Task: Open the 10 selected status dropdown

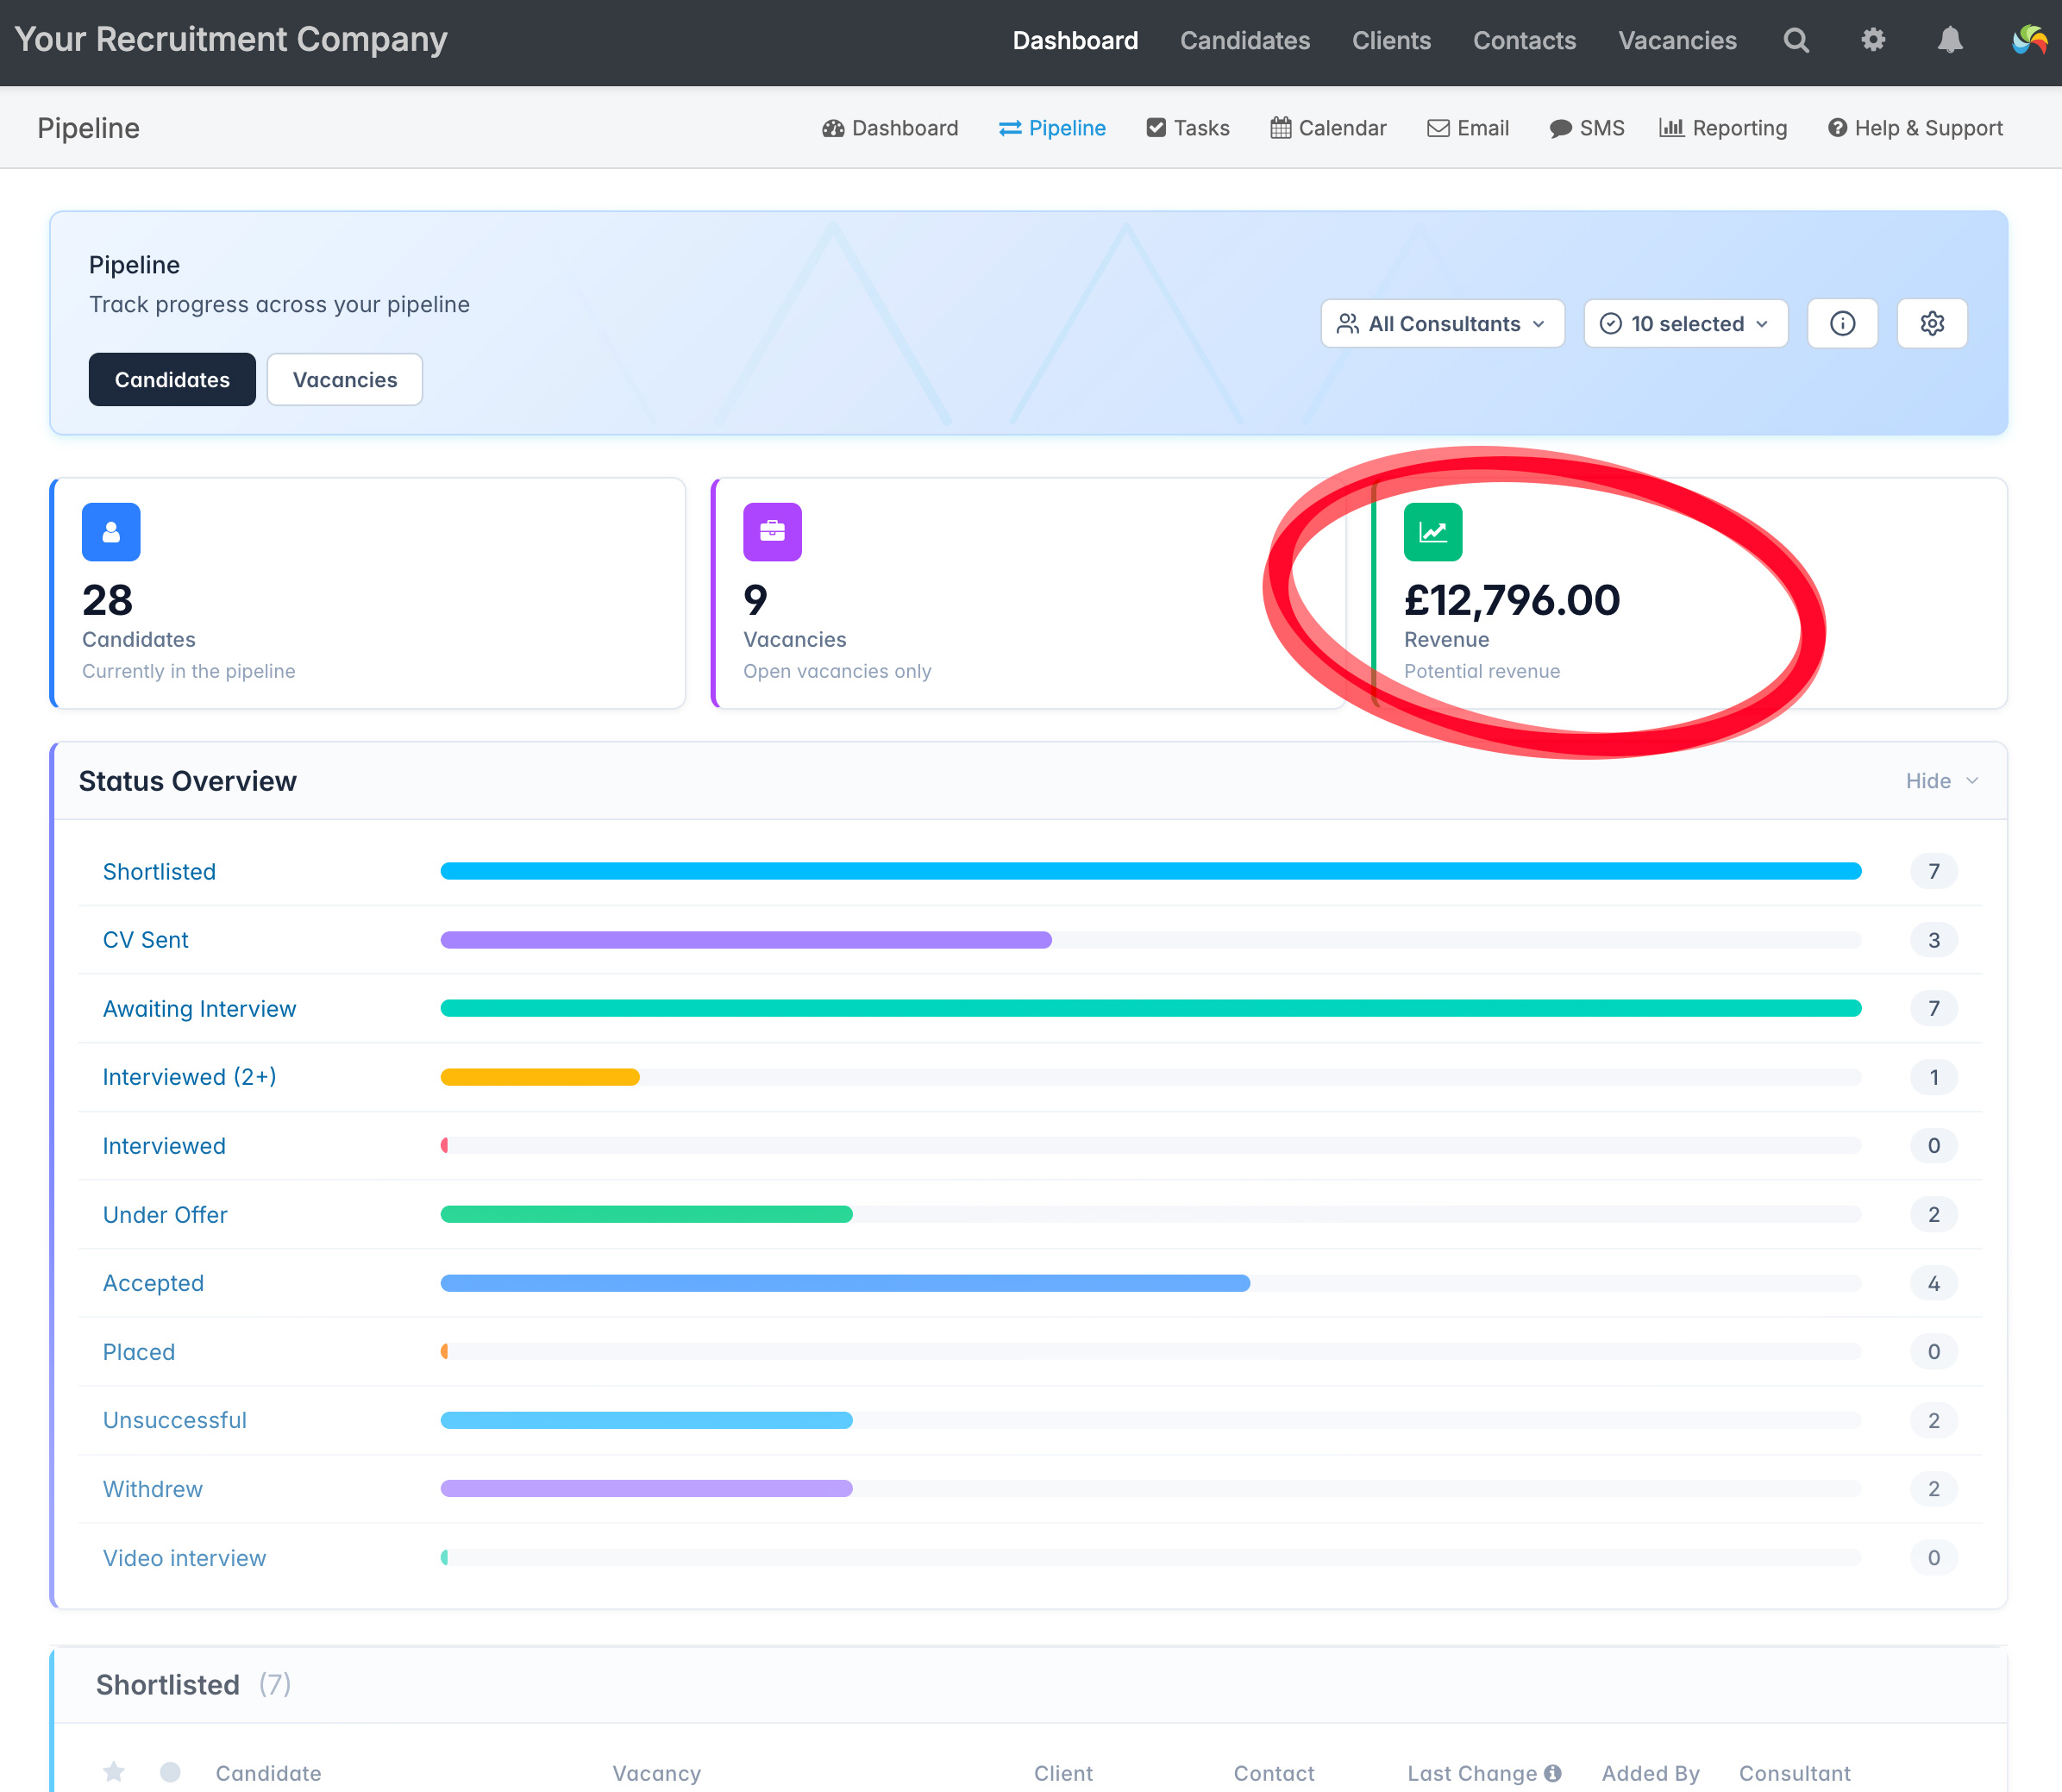Action: coord(1686,323)
